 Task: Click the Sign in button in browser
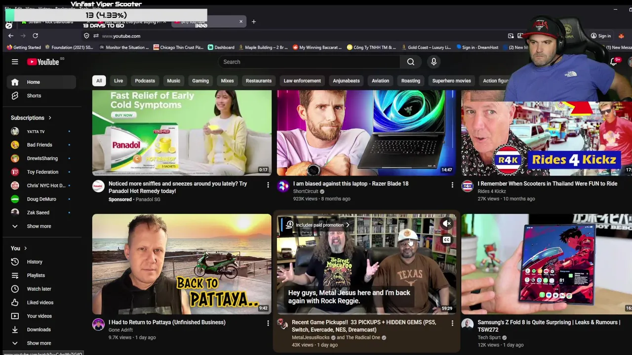pyautogui.click(x=601, y=36)
